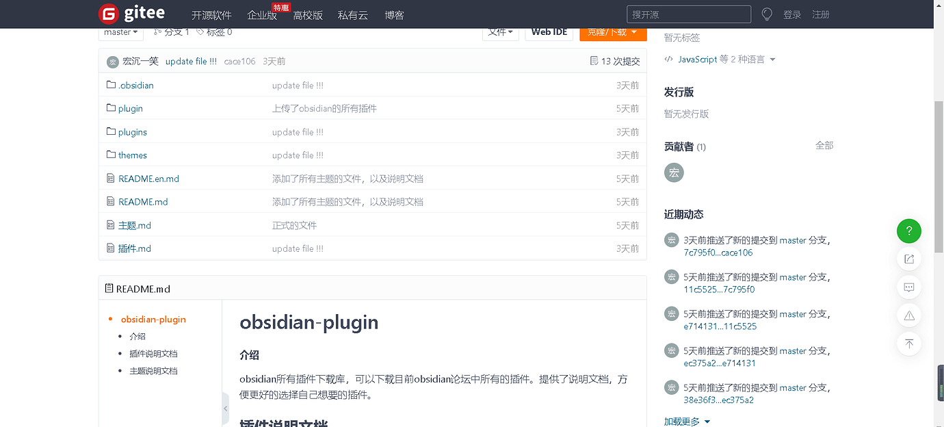Open 博客 navigation menu

[x=394, y=14]
